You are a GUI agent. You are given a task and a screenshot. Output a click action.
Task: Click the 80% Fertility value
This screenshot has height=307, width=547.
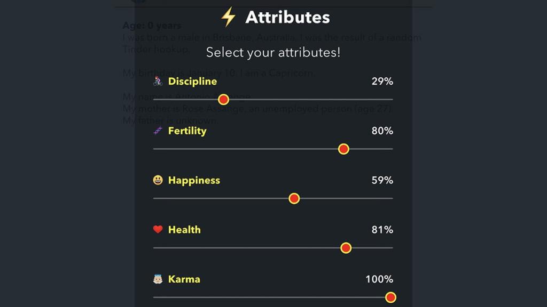coord(382,131)
